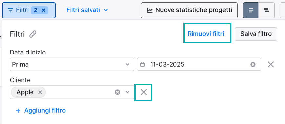Screen dimensions: 285x124
Task: Switch to the list view icon
Action: coord(251,10)
